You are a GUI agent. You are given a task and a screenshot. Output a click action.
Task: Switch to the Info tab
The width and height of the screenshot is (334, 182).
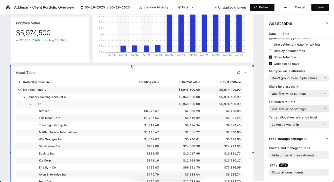(x=286, y=34)
